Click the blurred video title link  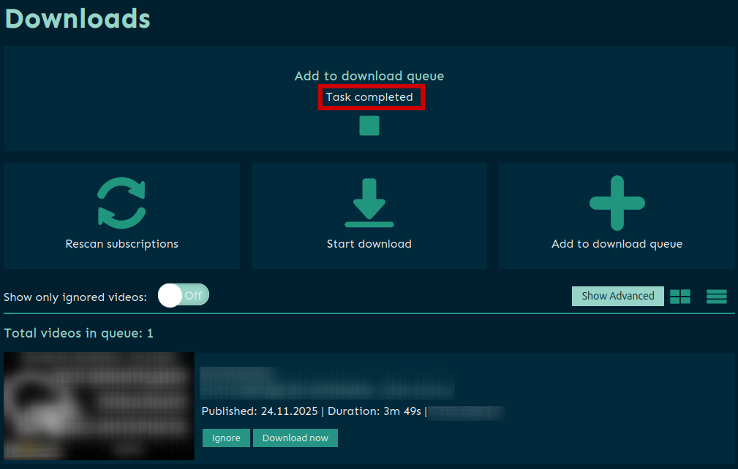click(327, 383)
